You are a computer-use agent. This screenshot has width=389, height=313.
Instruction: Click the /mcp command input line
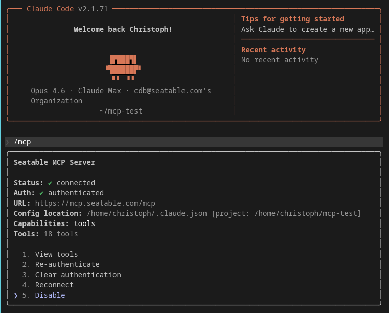tap(194, 142)
